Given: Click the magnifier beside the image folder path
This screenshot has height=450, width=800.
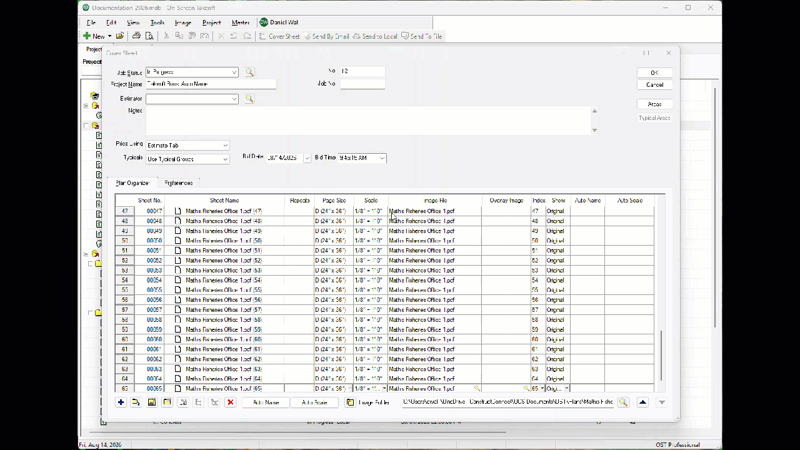Looking at the screenshot, I should pos(623,402).
